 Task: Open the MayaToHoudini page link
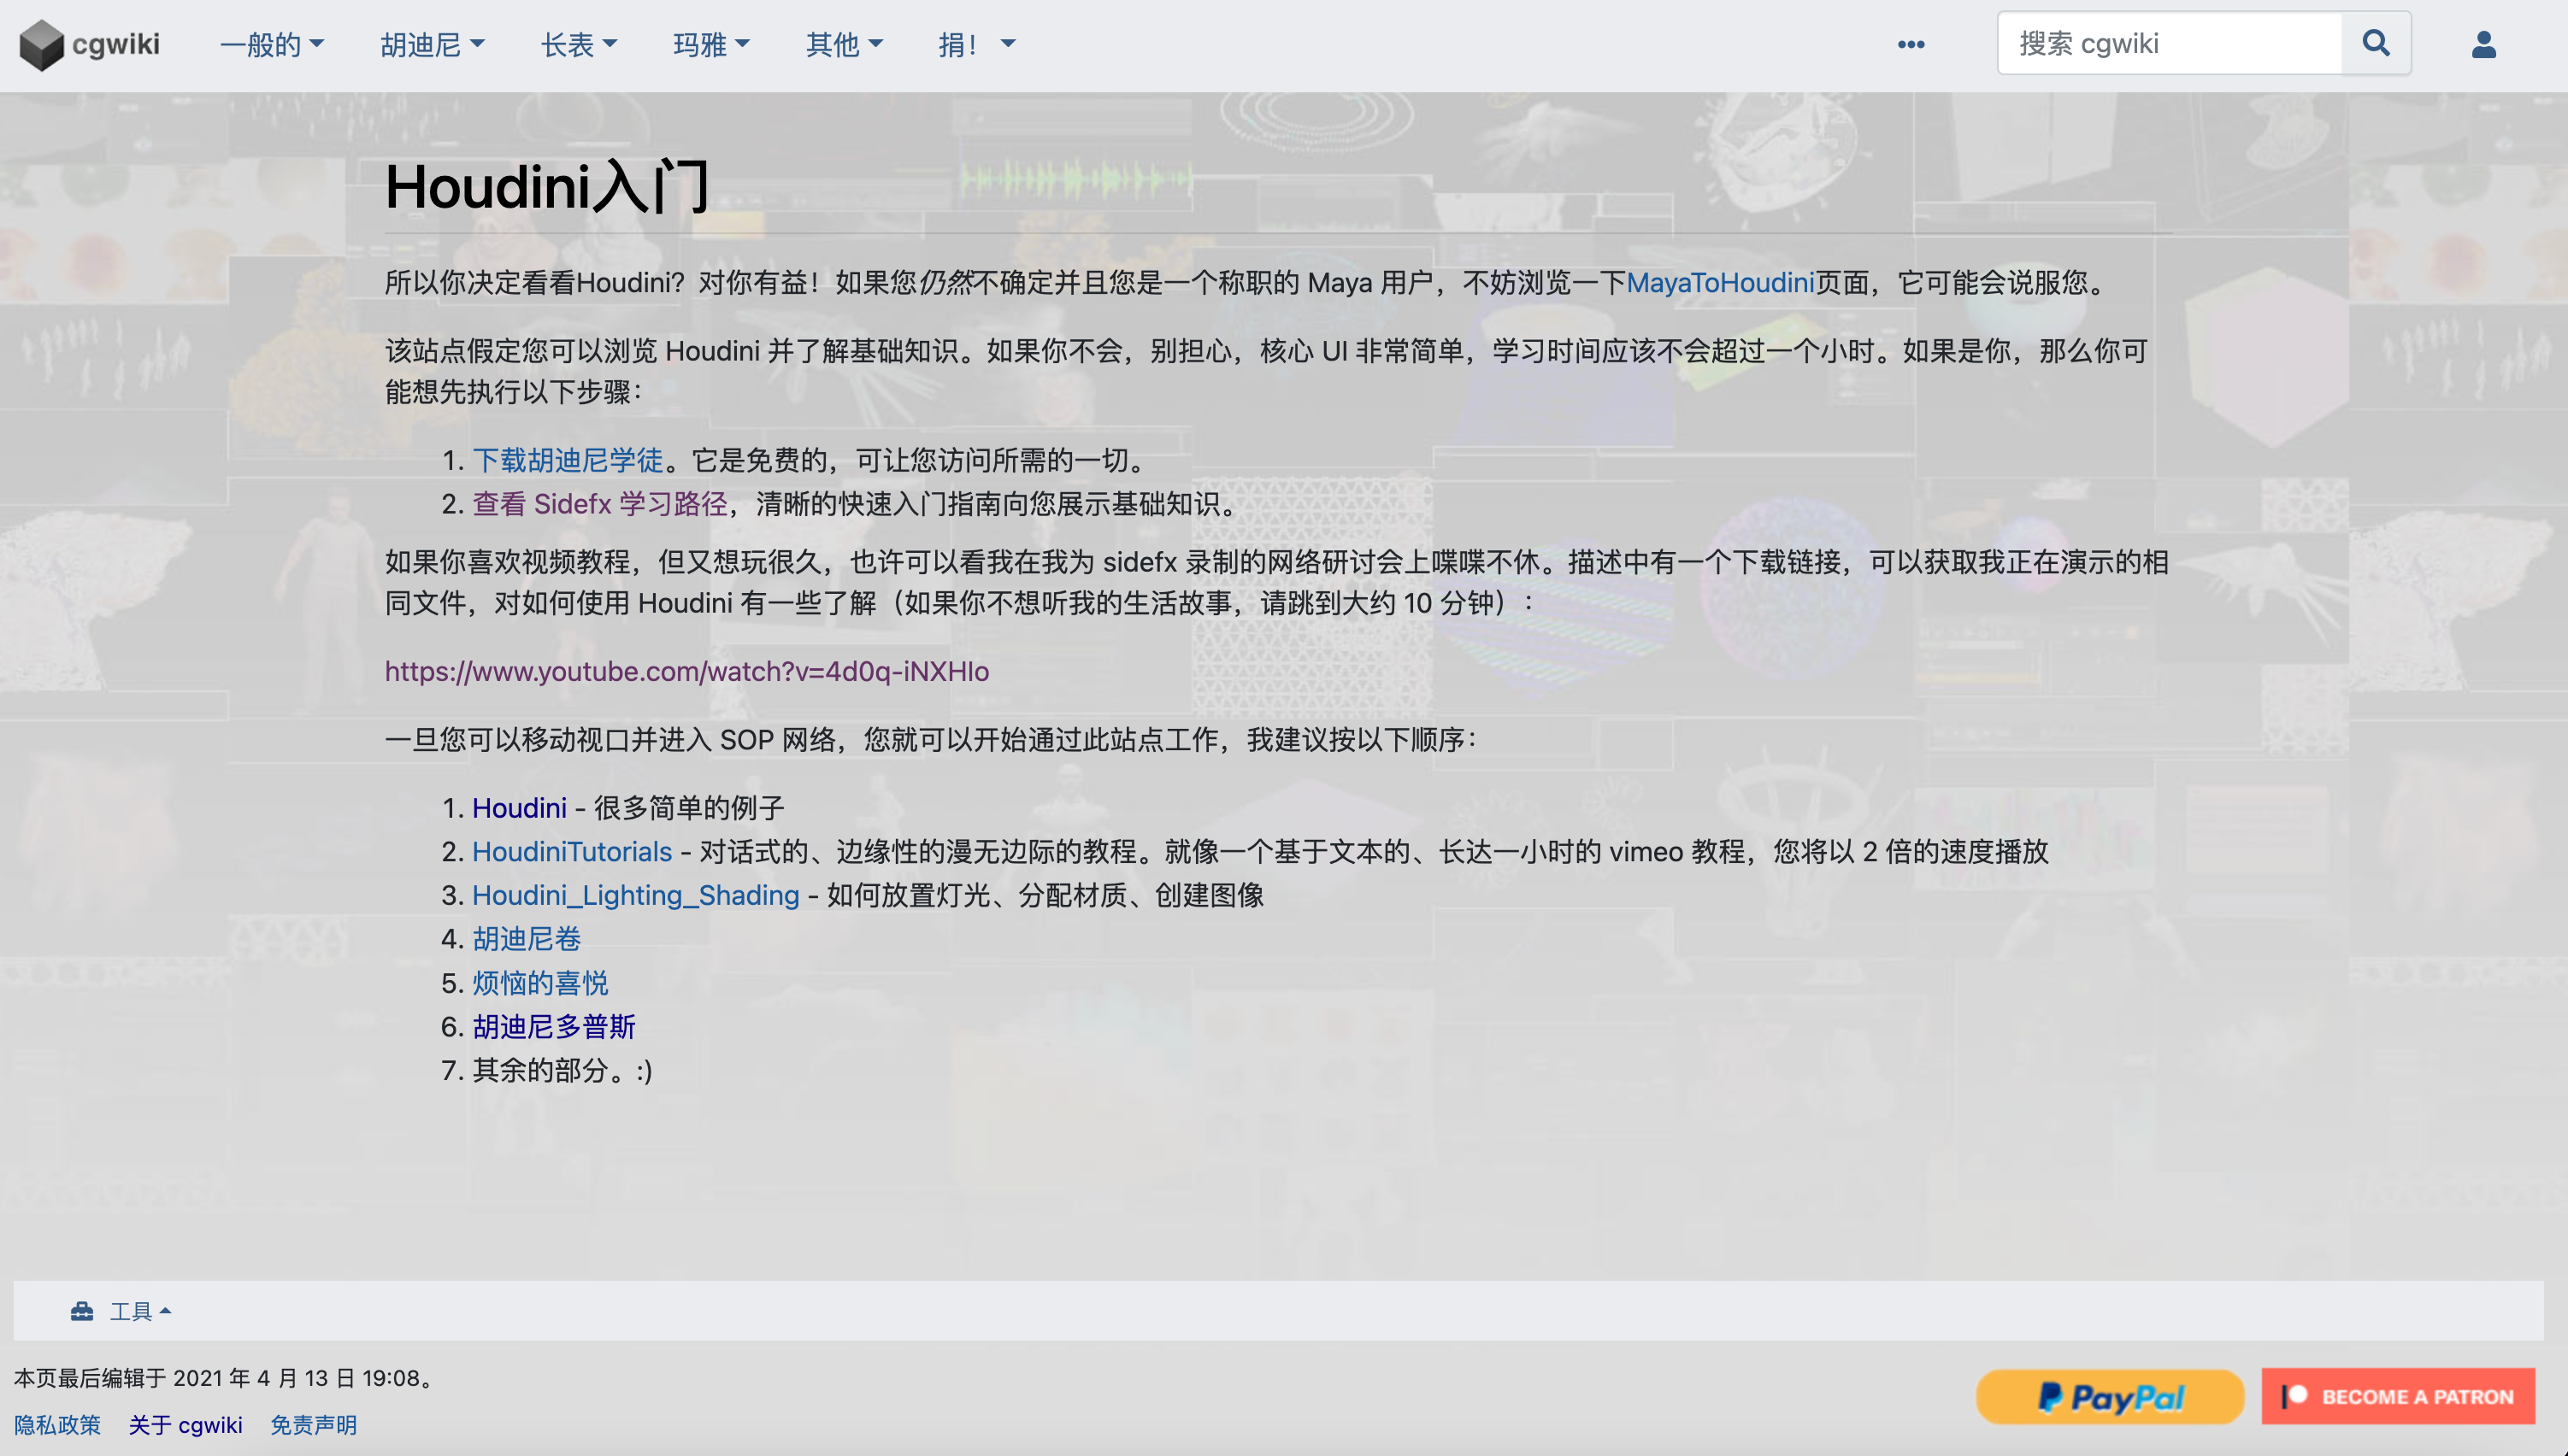coord(1720,283)
